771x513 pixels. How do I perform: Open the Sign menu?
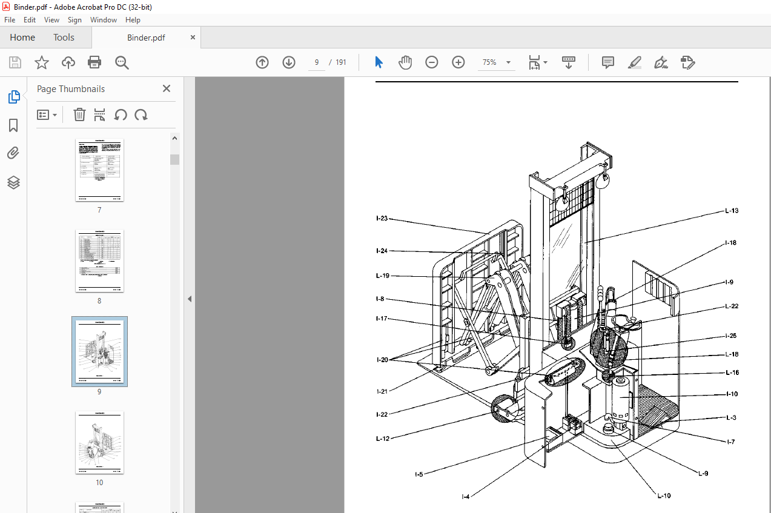74,20
